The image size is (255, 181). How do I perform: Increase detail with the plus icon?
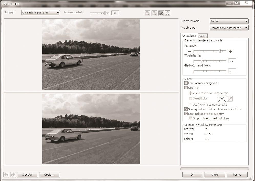pyautogui.click(x=230, y=51)
